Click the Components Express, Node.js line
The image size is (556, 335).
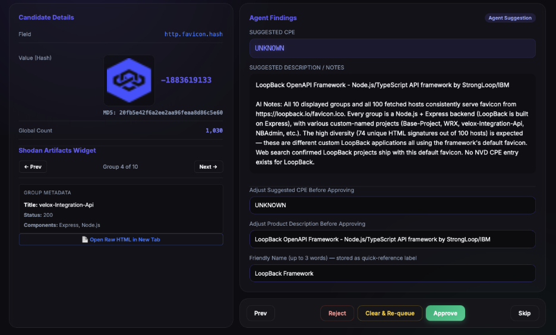coord(62,225)
